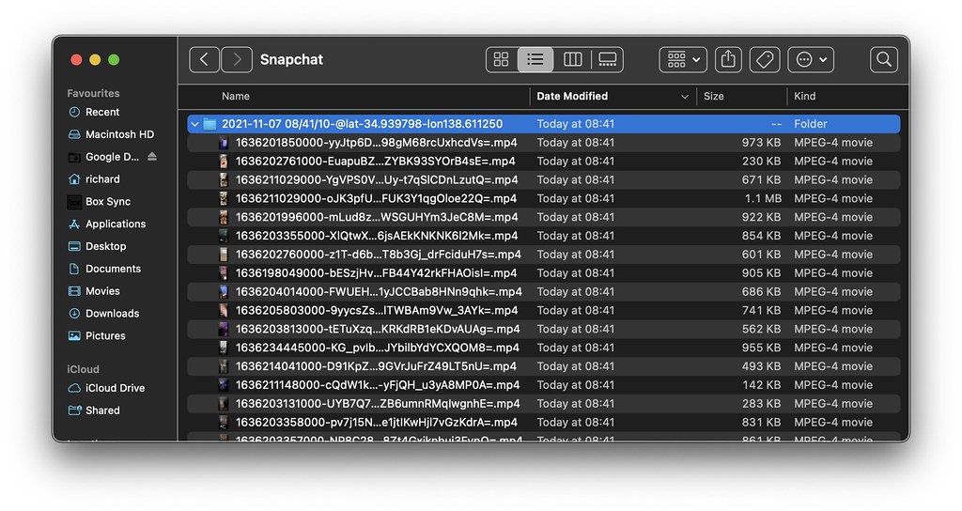The image size is (962, 511).
Task: Go to Applications in the sidebar
Action: 116,225
